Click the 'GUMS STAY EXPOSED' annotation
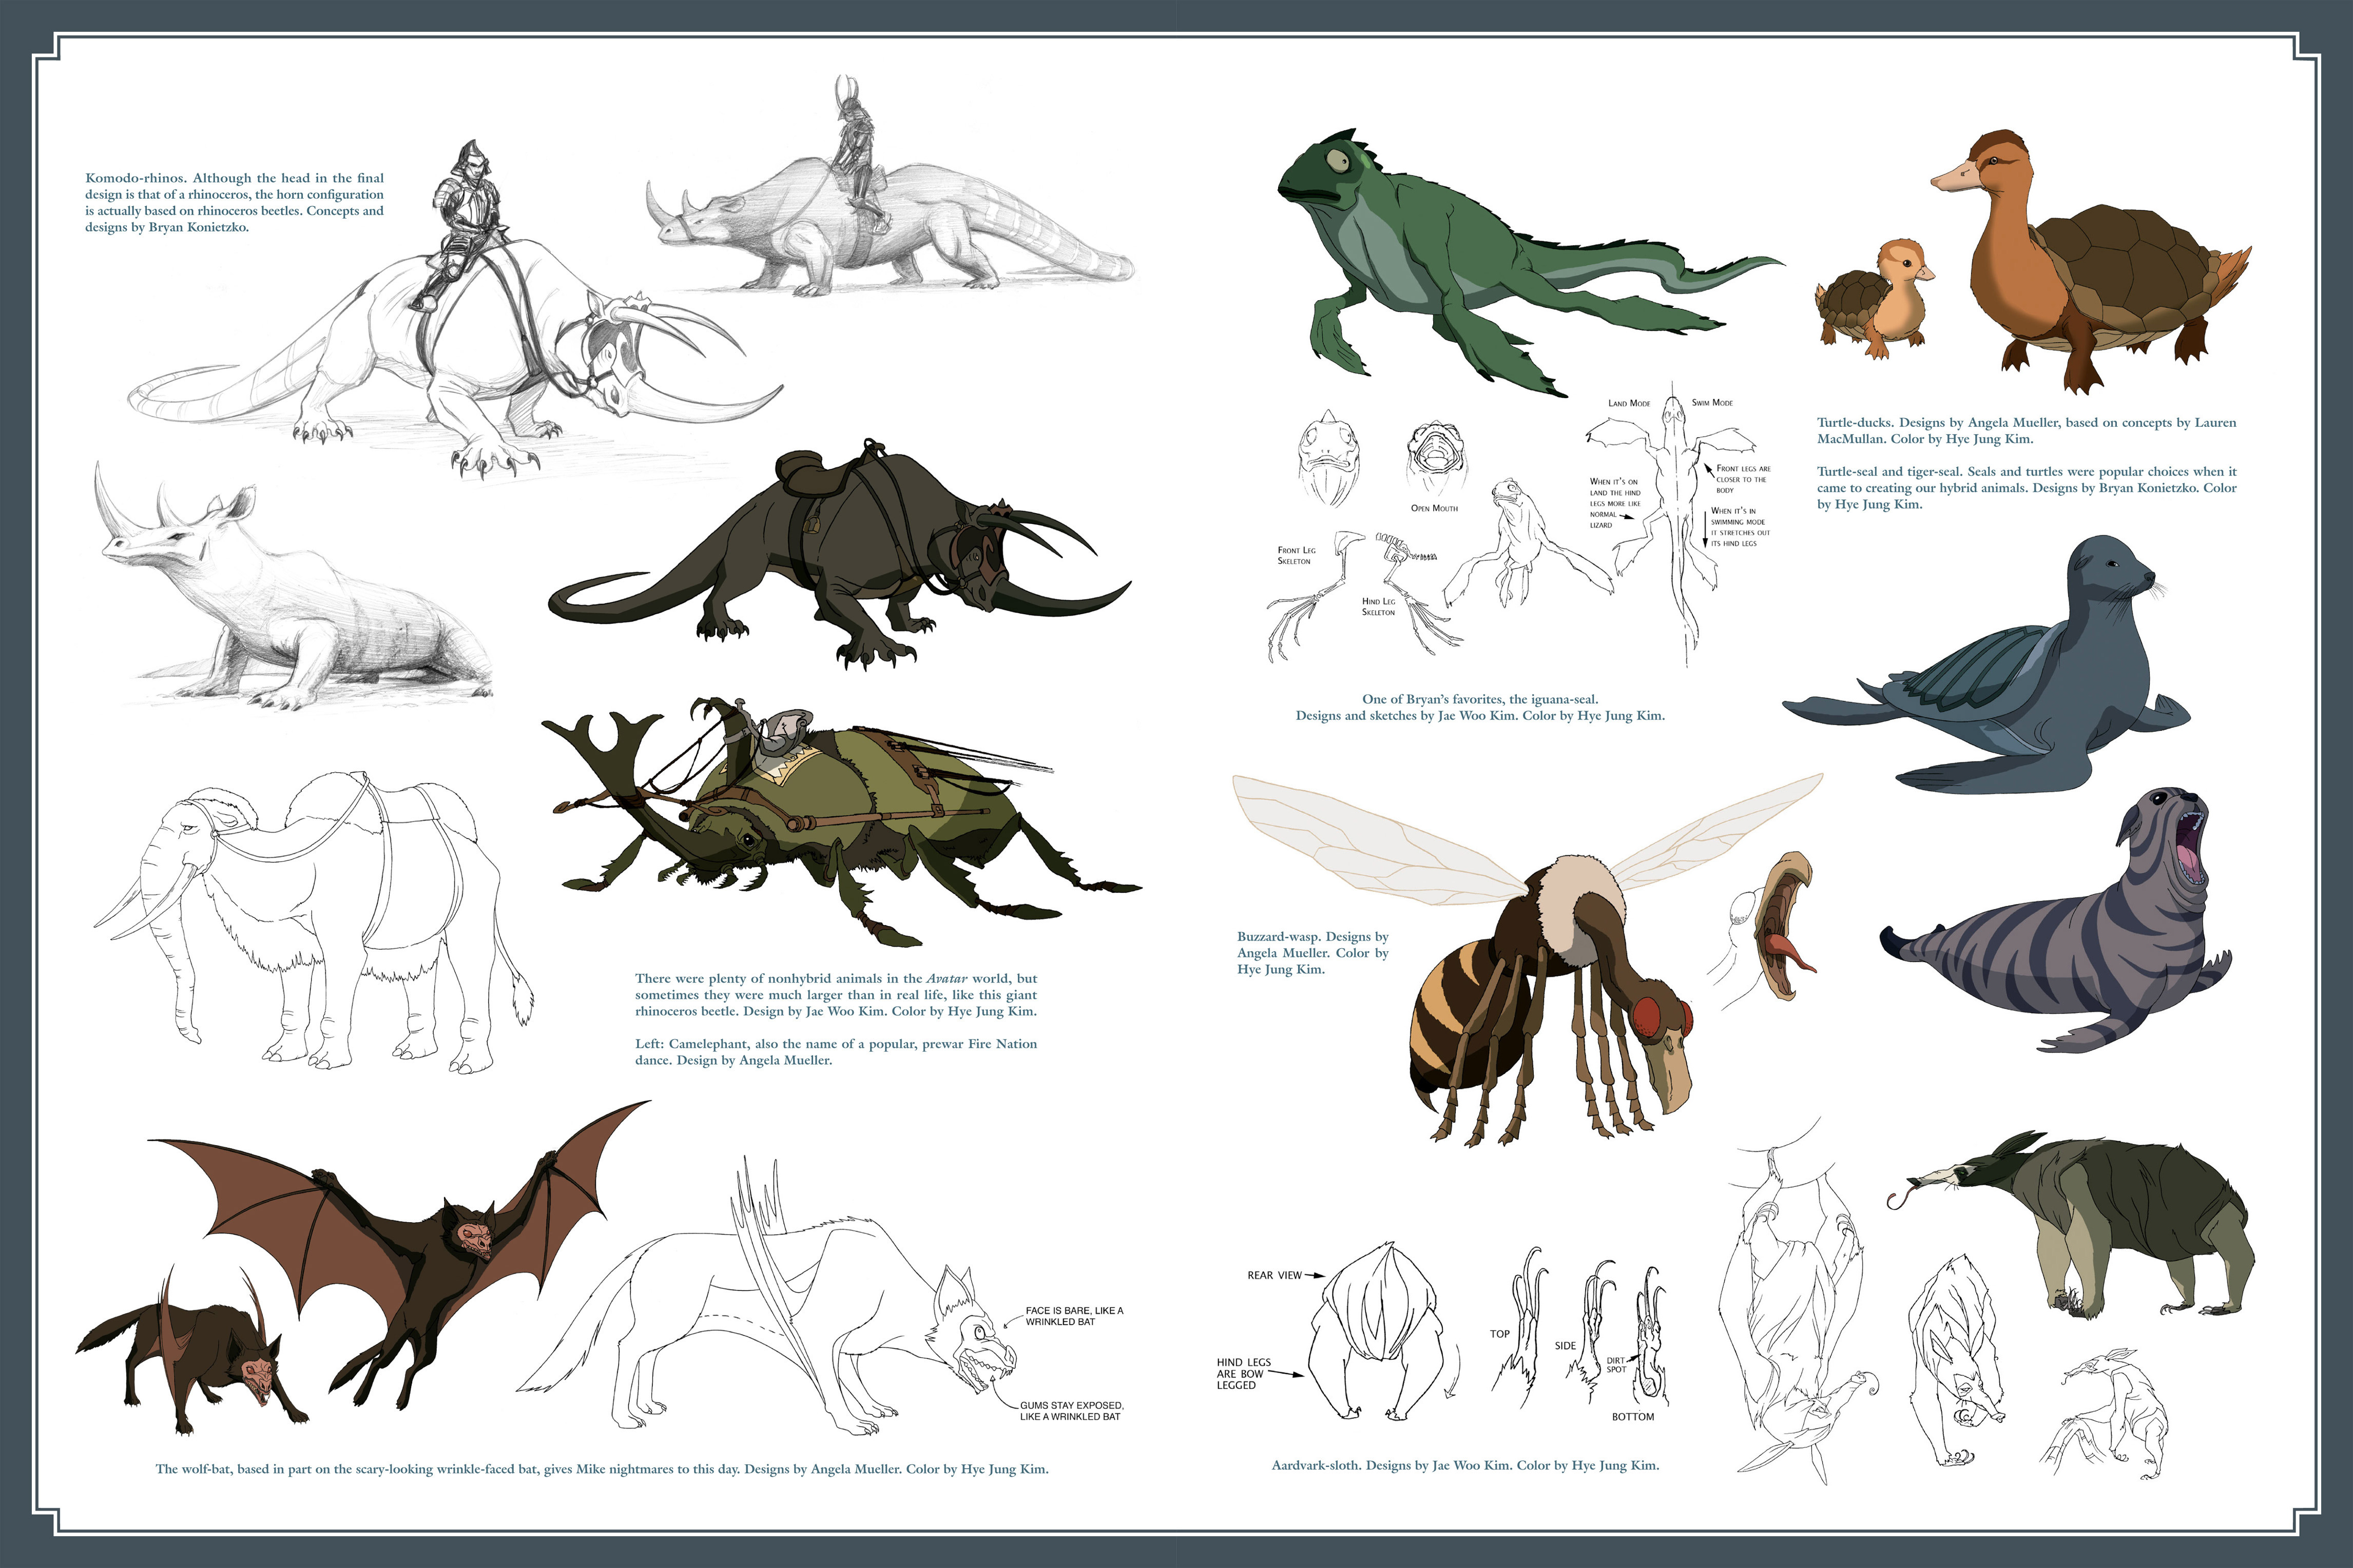Screen dimensions: 2353x1568 coord(1070,1411)
